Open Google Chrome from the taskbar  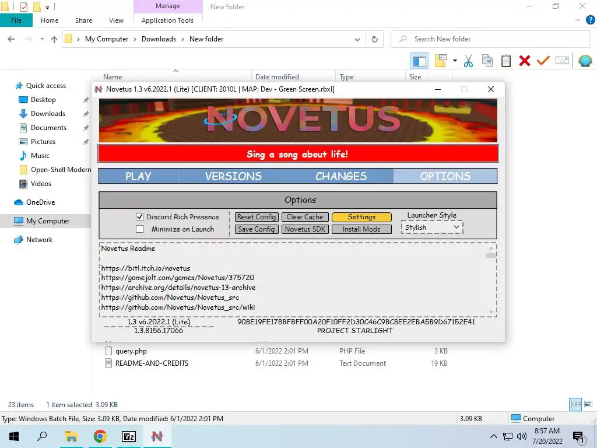click(x=100, y=436)
